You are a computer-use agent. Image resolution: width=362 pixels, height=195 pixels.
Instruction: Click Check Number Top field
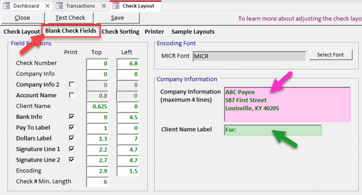[x=97, y=64]
